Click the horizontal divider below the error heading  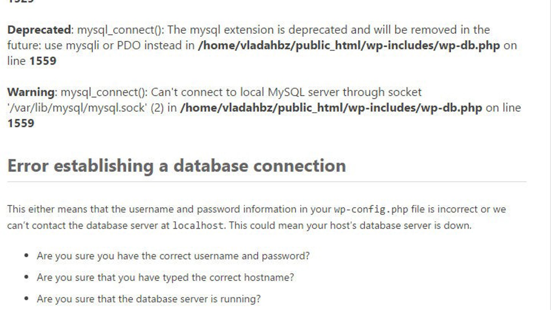point(267,182)
